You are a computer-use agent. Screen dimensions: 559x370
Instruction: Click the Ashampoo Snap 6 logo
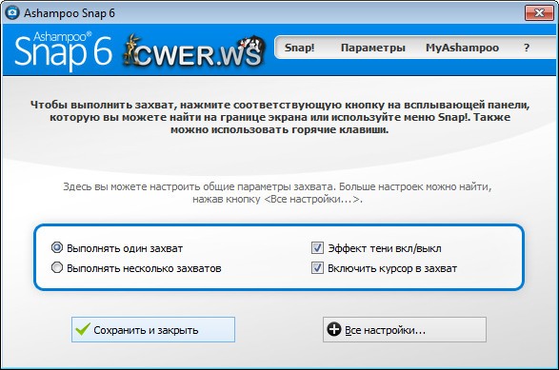pos(63,51)
